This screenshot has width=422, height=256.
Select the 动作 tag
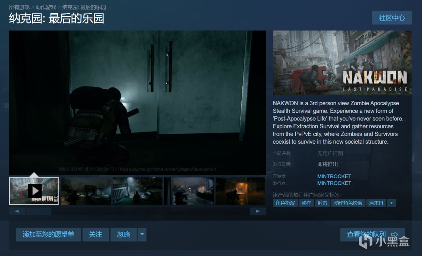click(x=306, y=203)
